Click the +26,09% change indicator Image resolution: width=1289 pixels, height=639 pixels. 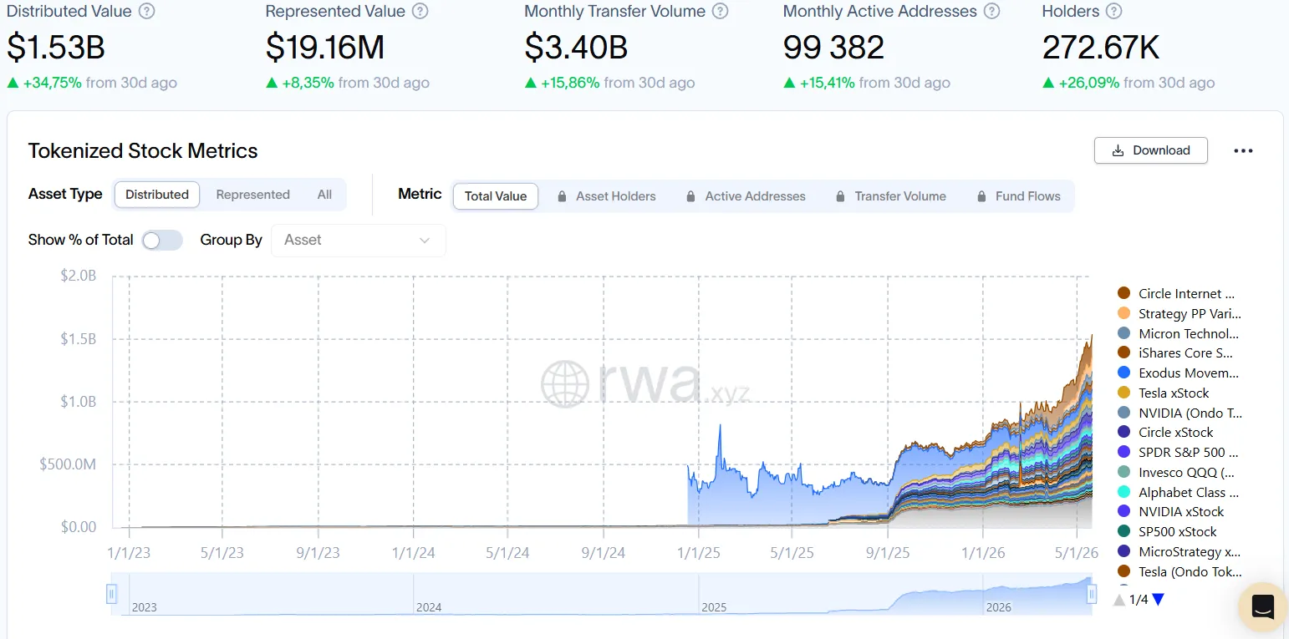tap(1081, 83)
